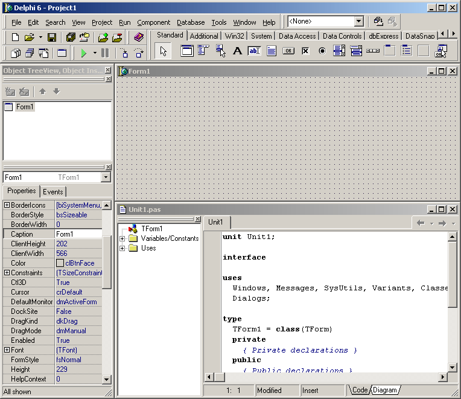Click Remove file from project icon

(x=117, y=37)
